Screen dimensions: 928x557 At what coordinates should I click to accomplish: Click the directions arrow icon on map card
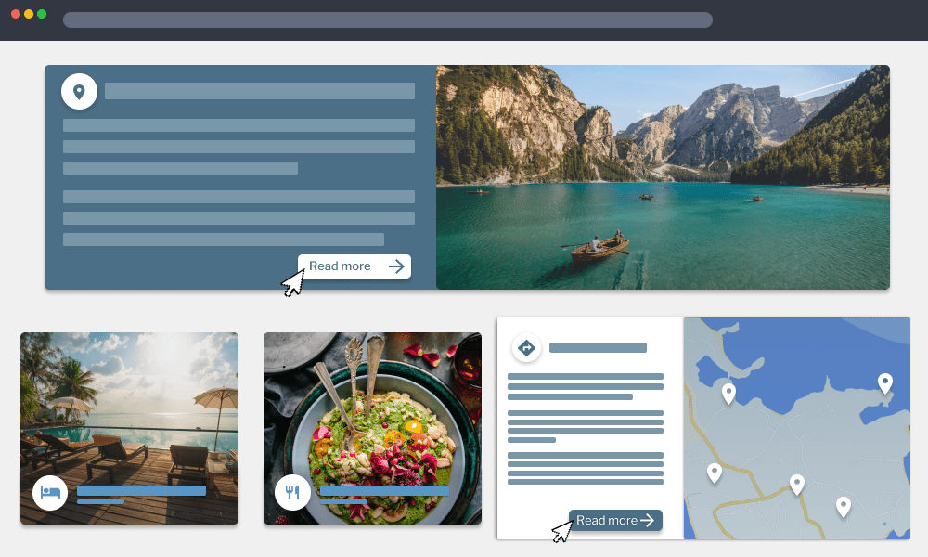[526, 348]
